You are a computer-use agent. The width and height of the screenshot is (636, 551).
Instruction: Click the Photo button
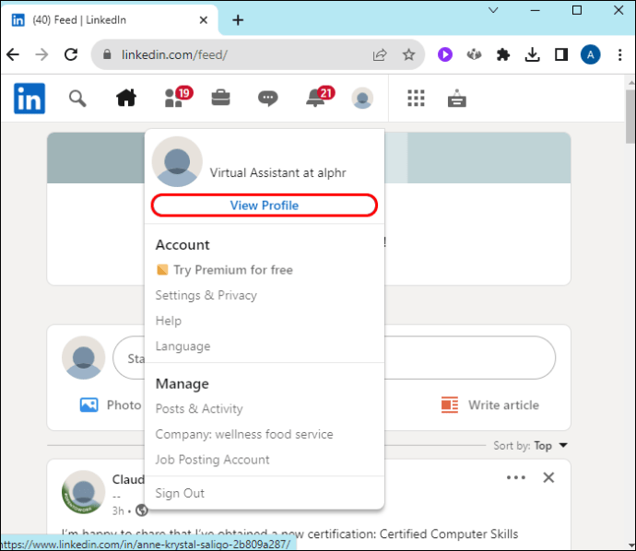coord(111,405)
